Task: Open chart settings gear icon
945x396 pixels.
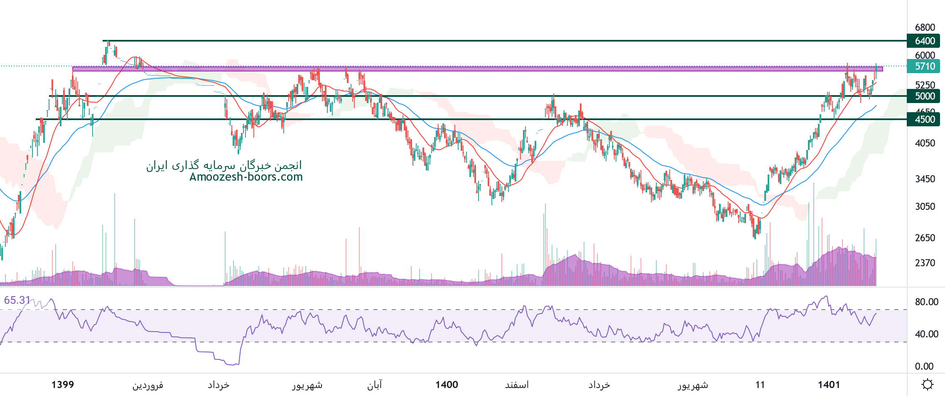Action: (927, 384)
